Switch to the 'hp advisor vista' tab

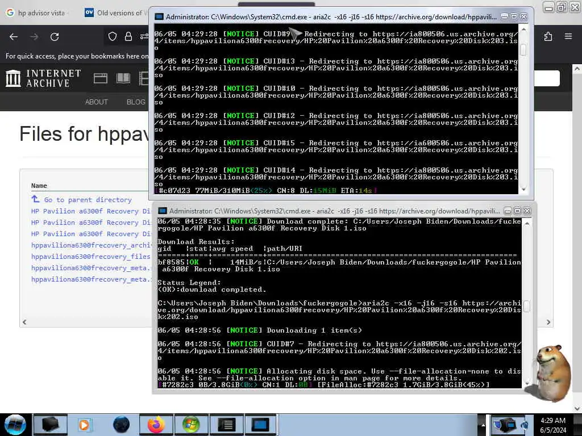coord(36,13)
